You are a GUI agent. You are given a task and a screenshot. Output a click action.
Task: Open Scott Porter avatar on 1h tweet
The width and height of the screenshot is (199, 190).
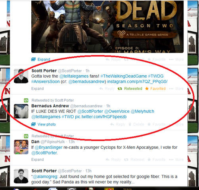coord(21,76)
